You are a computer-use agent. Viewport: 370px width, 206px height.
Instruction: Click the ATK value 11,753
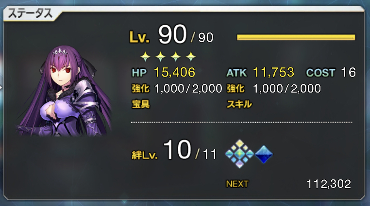coord(274,72)
